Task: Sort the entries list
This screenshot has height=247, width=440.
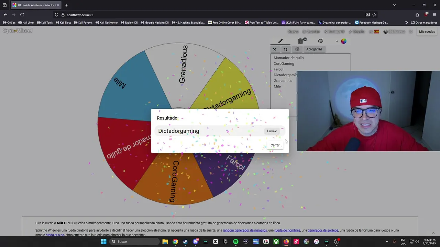Action: (285, 49)
